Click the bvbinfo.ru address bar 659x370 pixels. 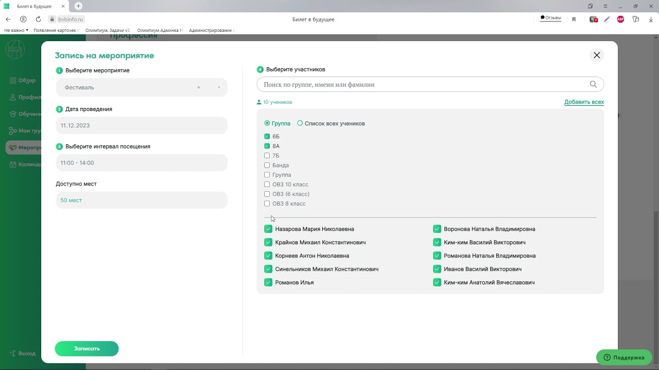[71, 19]
